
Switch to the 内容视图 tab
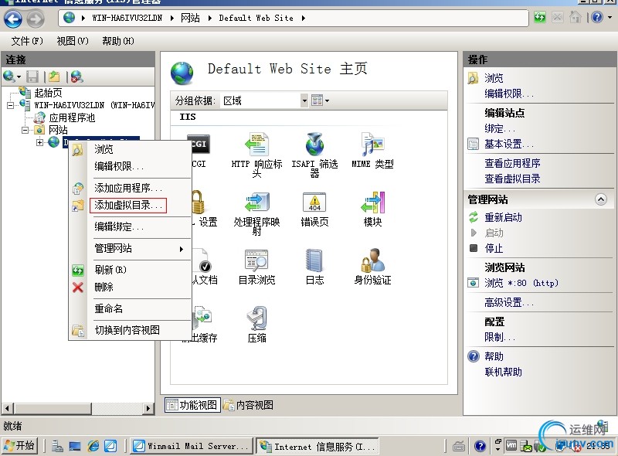[248, 405]
